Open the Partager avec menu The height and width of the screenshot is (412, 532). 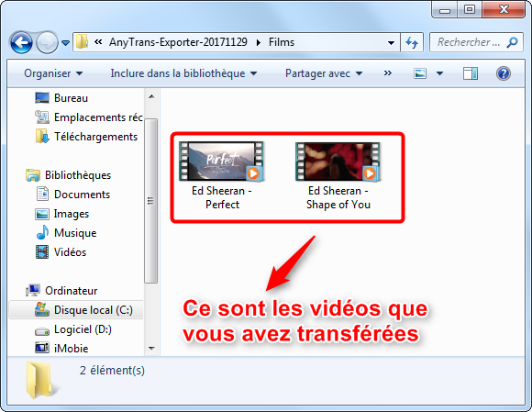tap(324, 73)
